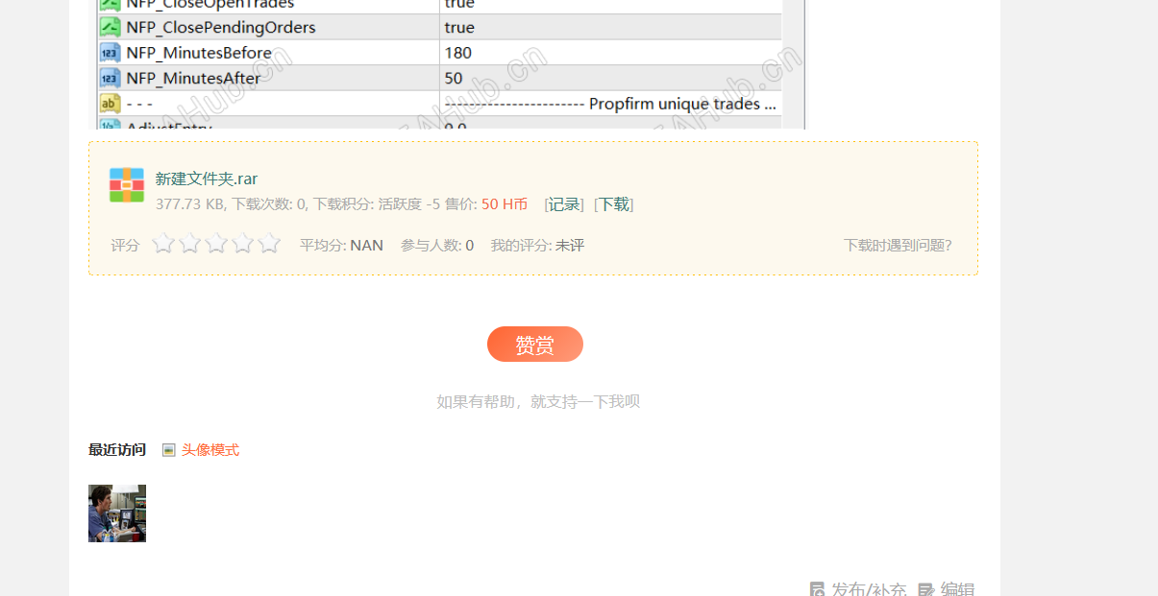Click the publish icon beside 发布/补充
This screenshot has width=1158, height=596.
coord(819,588)
